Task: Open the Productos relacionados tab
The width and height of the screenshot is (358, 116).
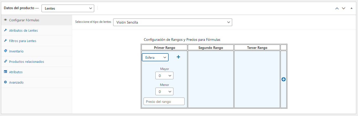Action: tap(37, 62)
